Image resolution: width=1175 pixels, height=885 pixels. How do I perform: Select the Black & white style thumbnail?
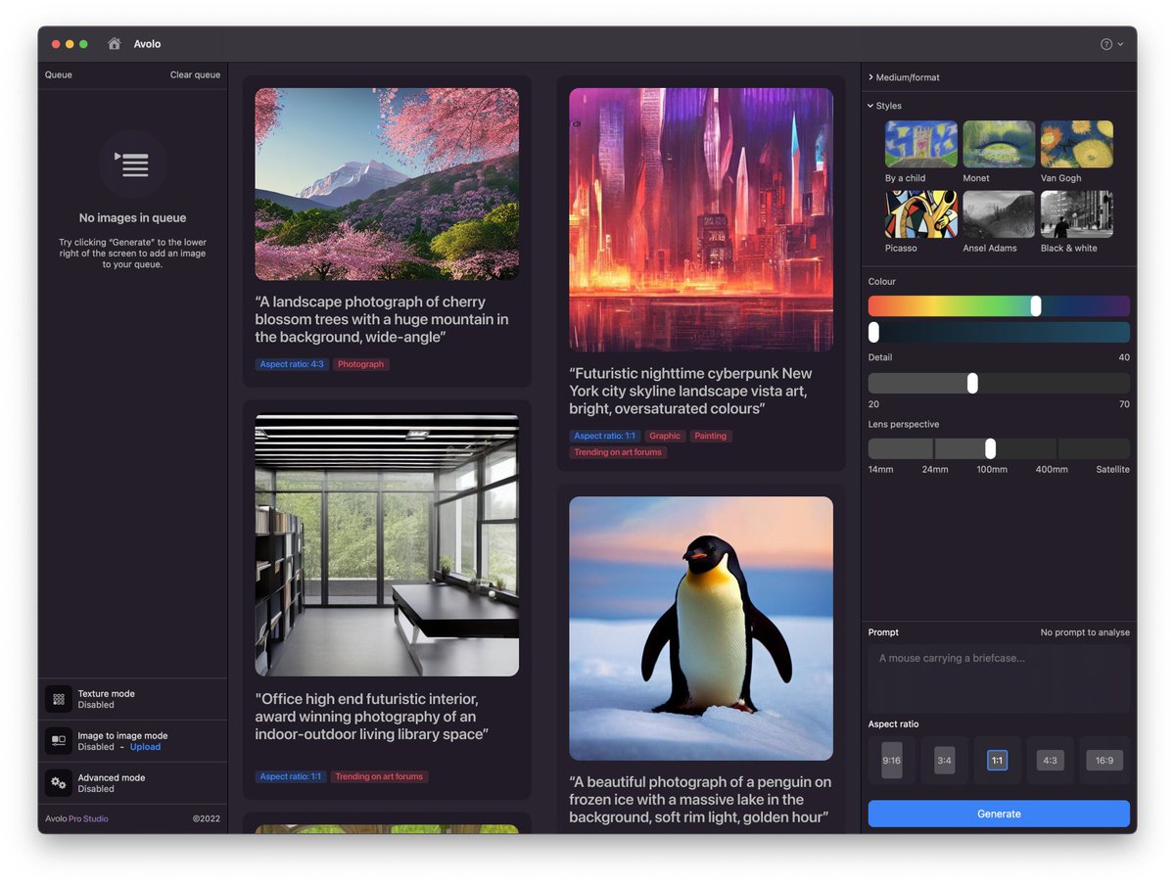pyautogui.click(x=1077, y=214)
